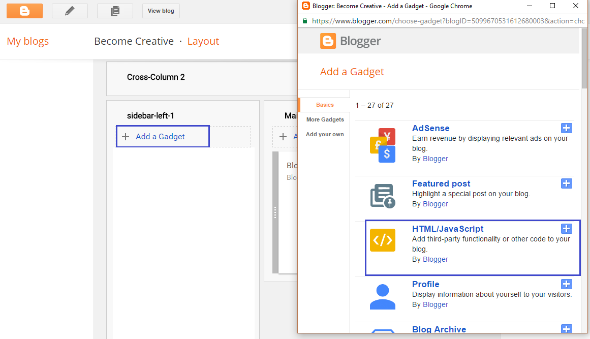Viewport: 590px width, 339px height.
Task: Switch to Add your own tab
Action: coord(325,134)
